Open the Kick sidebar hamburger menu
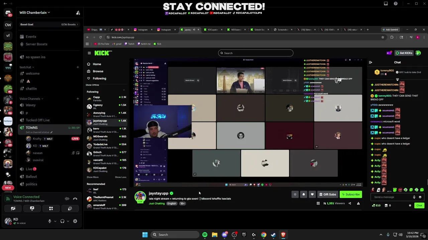 (x=89, y=53)
